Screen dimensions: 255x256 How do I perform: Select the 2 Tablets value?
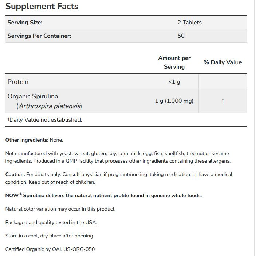[x=189, y=23]
